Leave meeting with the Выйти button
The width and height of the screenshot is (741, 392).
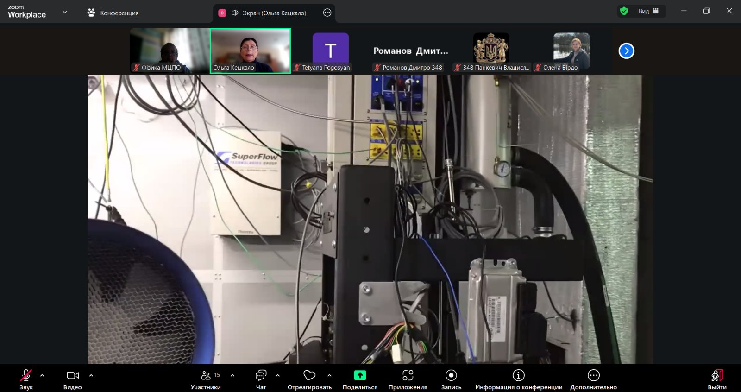pyautogui.click(x=717, y=379)
